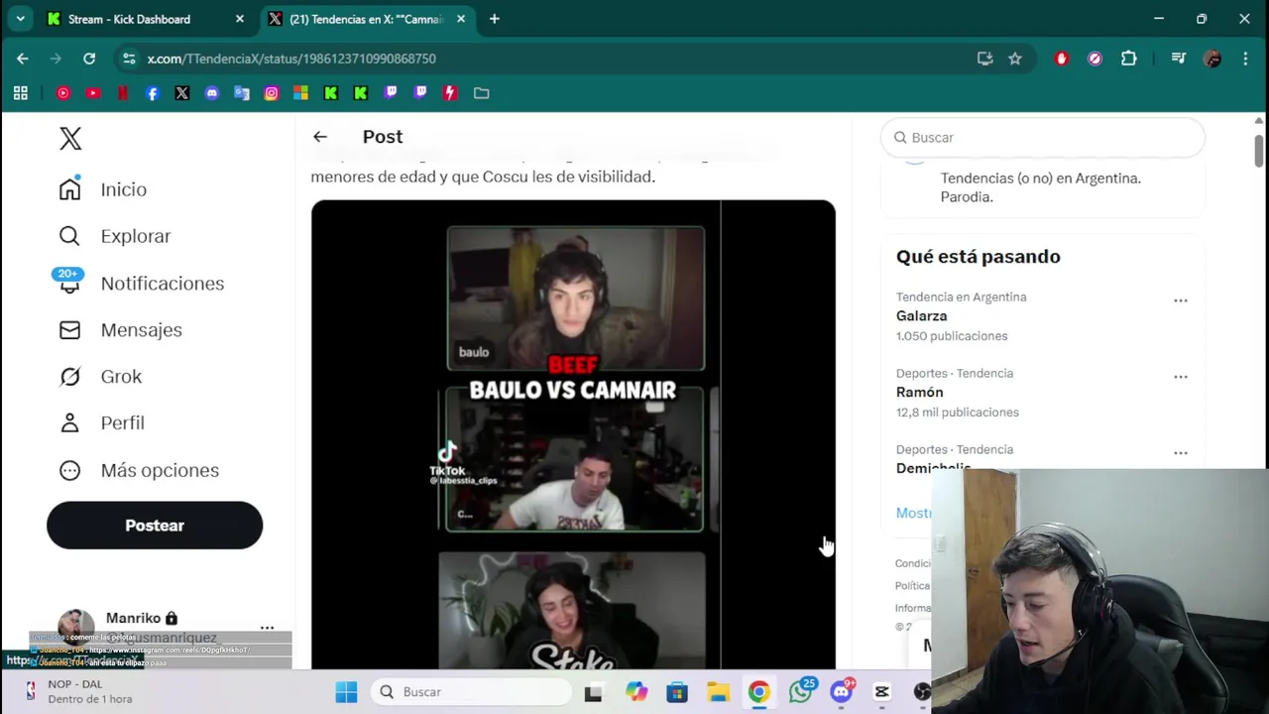The image size is (1269, 714).
Task: Go back in browser history
Action: pos(22,59)
